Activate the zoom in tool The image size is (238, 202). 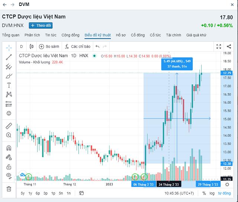(x=9, y=136)
